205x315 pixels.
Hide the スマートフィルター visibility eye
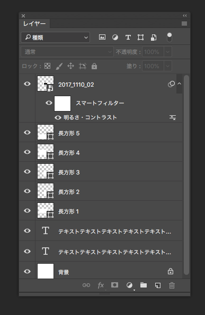[x=49, y=103]
